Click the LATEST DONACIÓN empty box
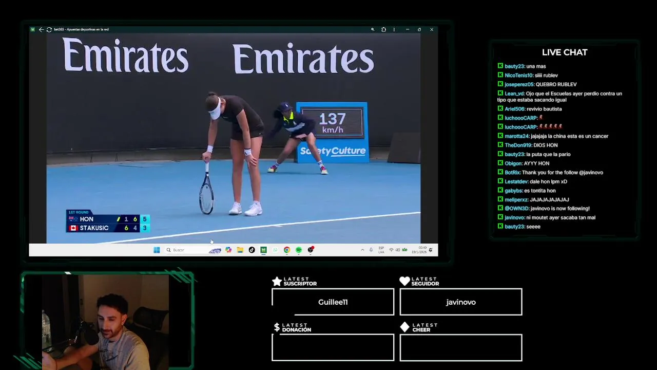The height and width of the screenshot is (370, 657). pyautogui.click(x=333, y=347)
